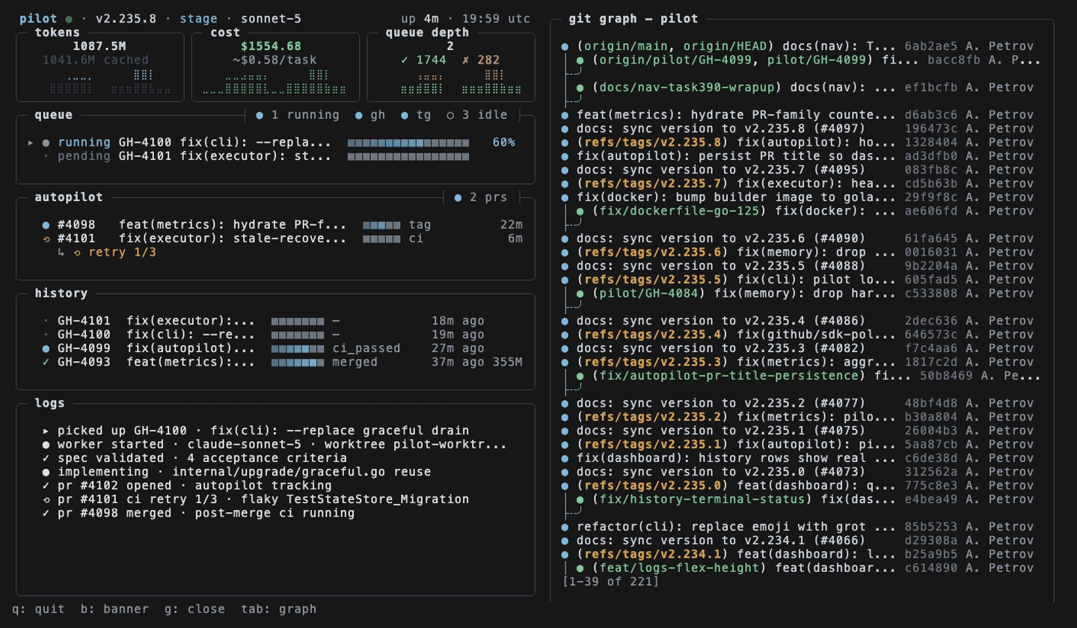This screenshot has height=628, width=1077.
Task: Click the green branch dot for feat/logs-flex-height
Action: [580, 568]
